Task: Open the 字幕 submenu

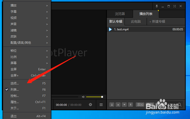Action: [27, 11]
